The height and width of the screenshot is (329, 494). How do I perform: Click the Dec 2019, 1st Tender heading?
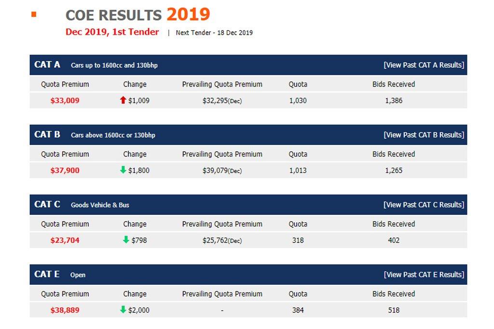pos(112,32)
